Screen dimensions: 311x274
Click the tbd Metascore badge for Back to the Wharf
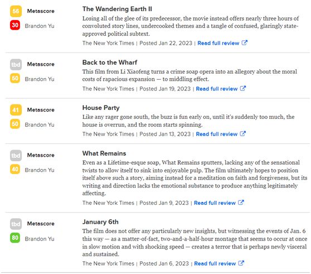16,65
